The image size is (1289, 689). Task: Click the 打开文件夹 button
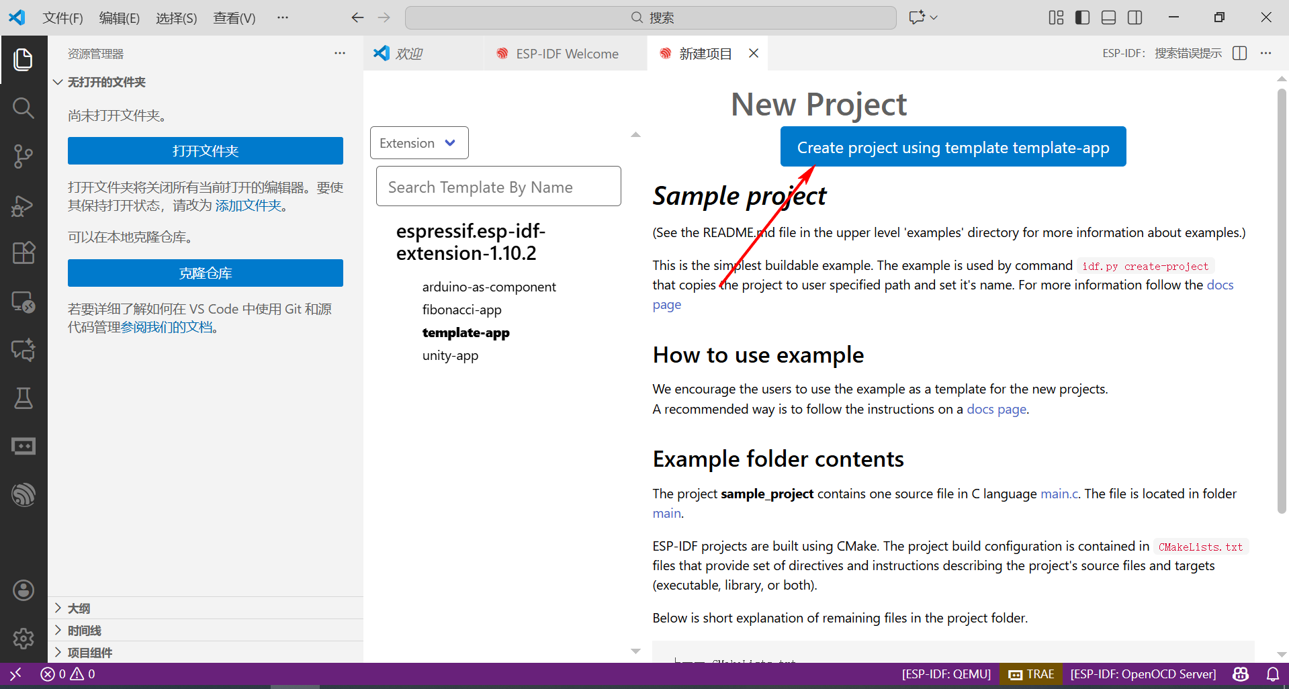tap(206, 151)
